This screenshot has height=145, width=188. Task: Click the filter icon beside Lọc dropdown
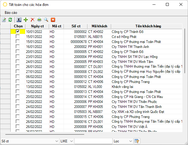pos(137,141)
